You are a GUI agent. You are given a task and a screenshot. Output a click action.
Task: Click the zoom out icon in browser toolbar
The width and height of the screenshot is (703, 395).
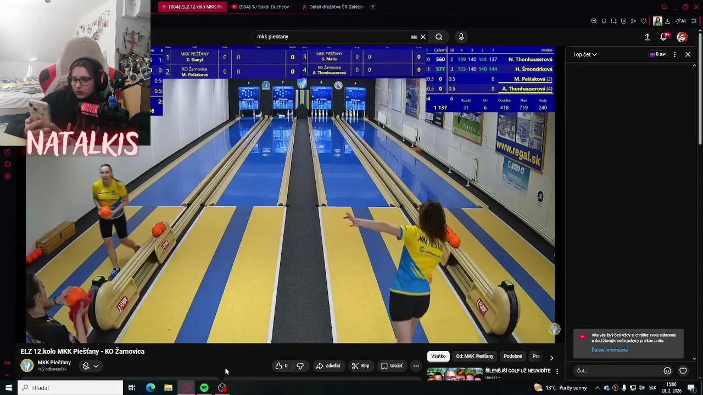(594, 21)
